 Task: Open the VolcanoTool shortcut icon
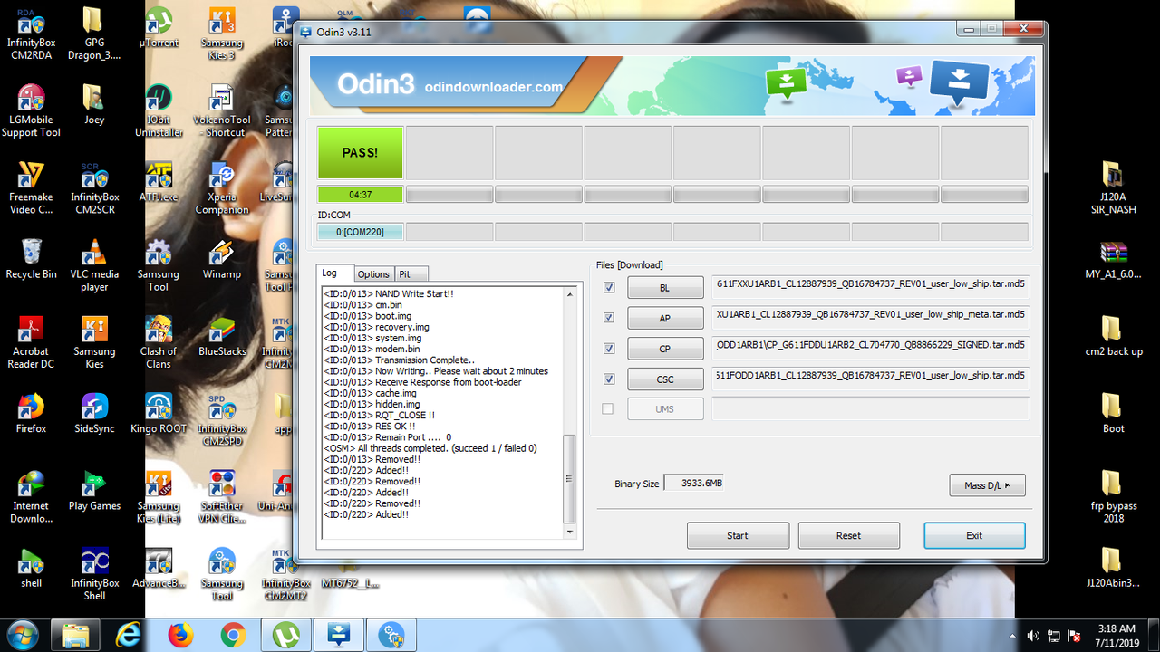coord(222,110)
